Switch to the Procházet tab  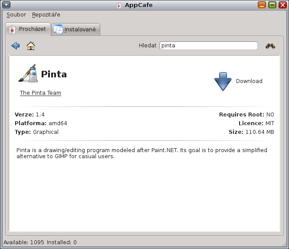point(28,29)
